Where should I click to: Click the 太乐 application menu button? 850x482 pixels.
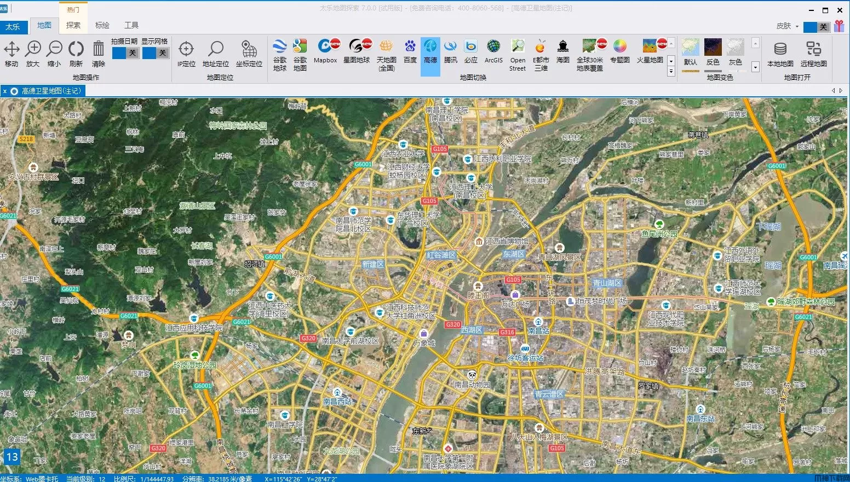(x=13, y=26)
